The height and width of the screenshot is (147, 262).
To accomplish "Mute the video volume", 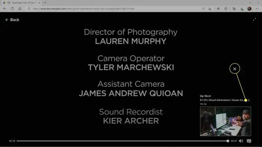I will pos(241,141).
